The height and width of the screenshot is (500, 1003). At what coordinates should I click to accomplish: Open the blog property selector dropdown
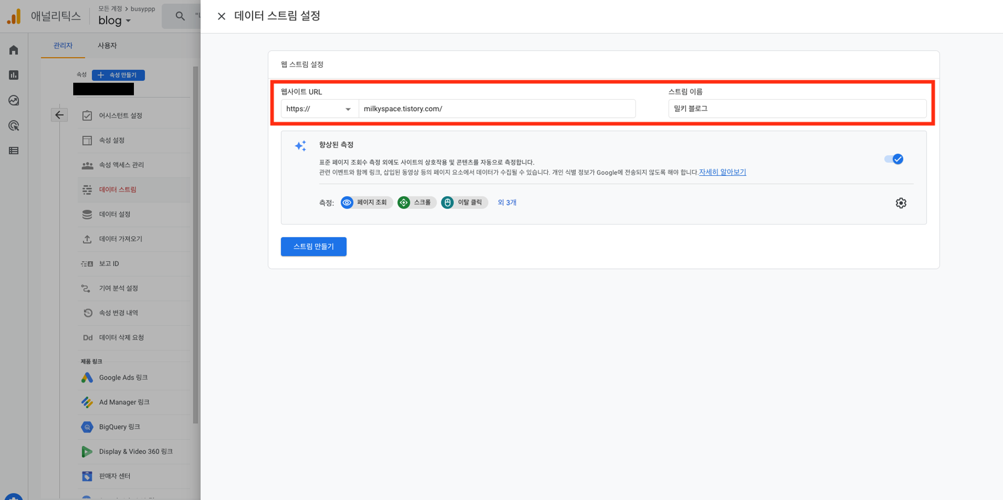pyautogui.click(x=114, y=21)
